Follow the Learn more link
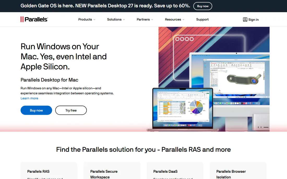Screen dimensions: 287x179 [29, 98]
